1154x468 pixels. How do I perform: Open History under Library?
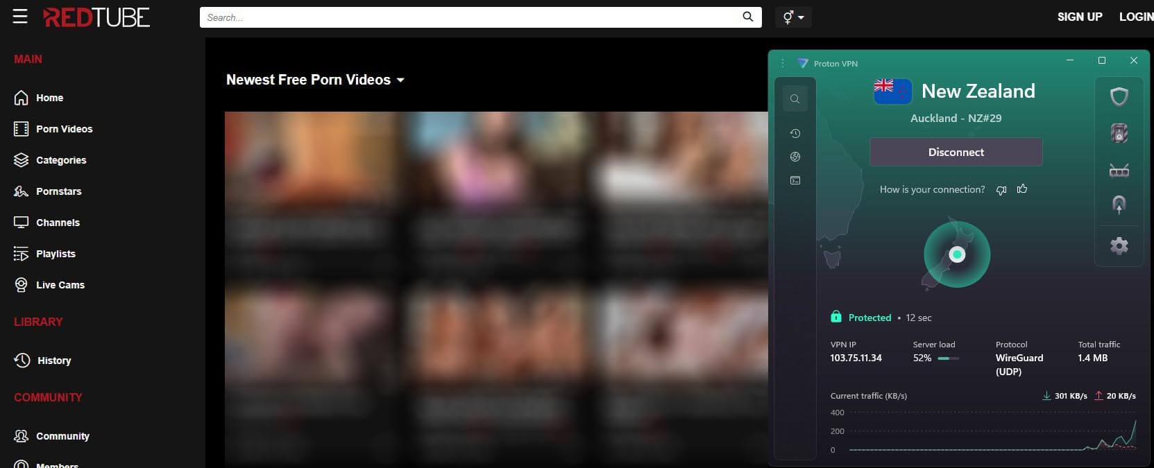(x=42, y=361)
